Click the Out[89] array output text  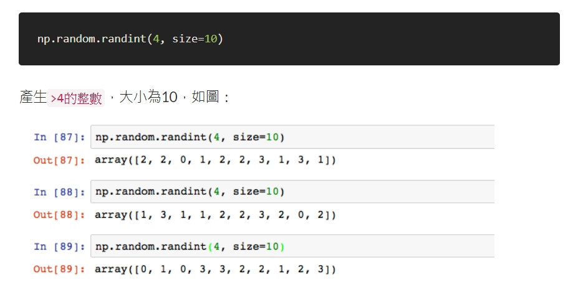pyautogui.click(x=215, y=269)
